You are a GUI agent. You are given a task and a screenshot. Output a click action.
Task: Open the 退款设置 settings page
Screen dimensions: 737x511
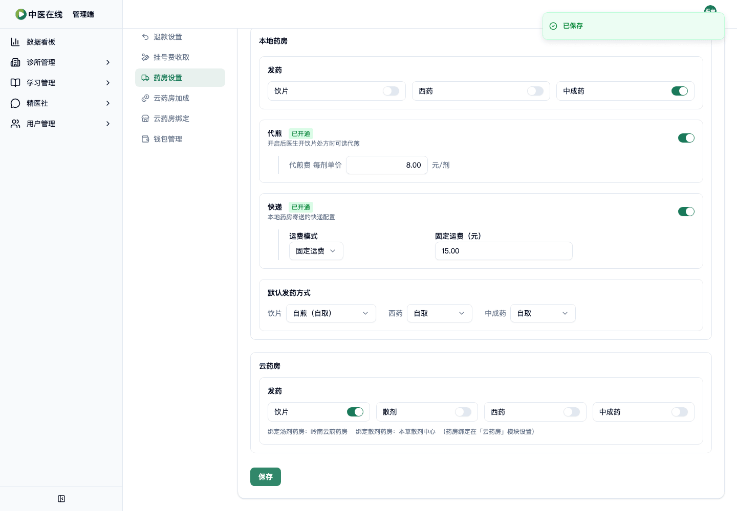(x=180, y=37)
